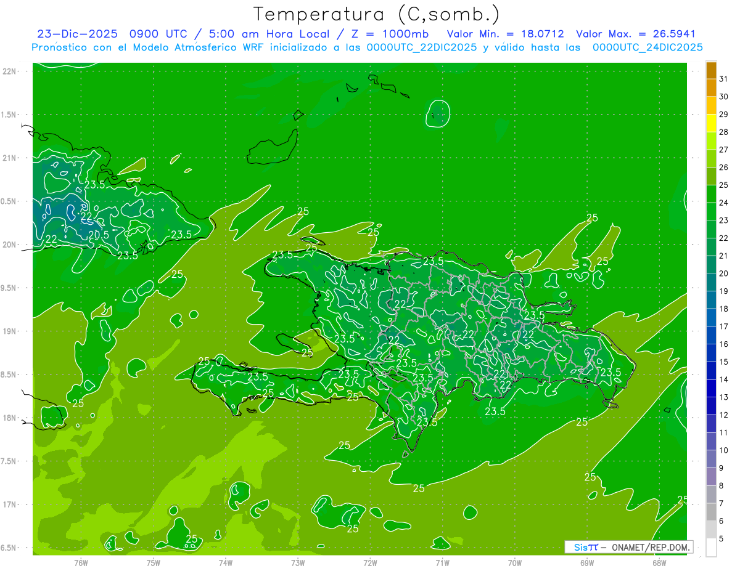Image resolution: width=740 pixels, height=571 pixels.
Task: Click the dark orange swatch above label 31
Action: click(x=711, y=70)
